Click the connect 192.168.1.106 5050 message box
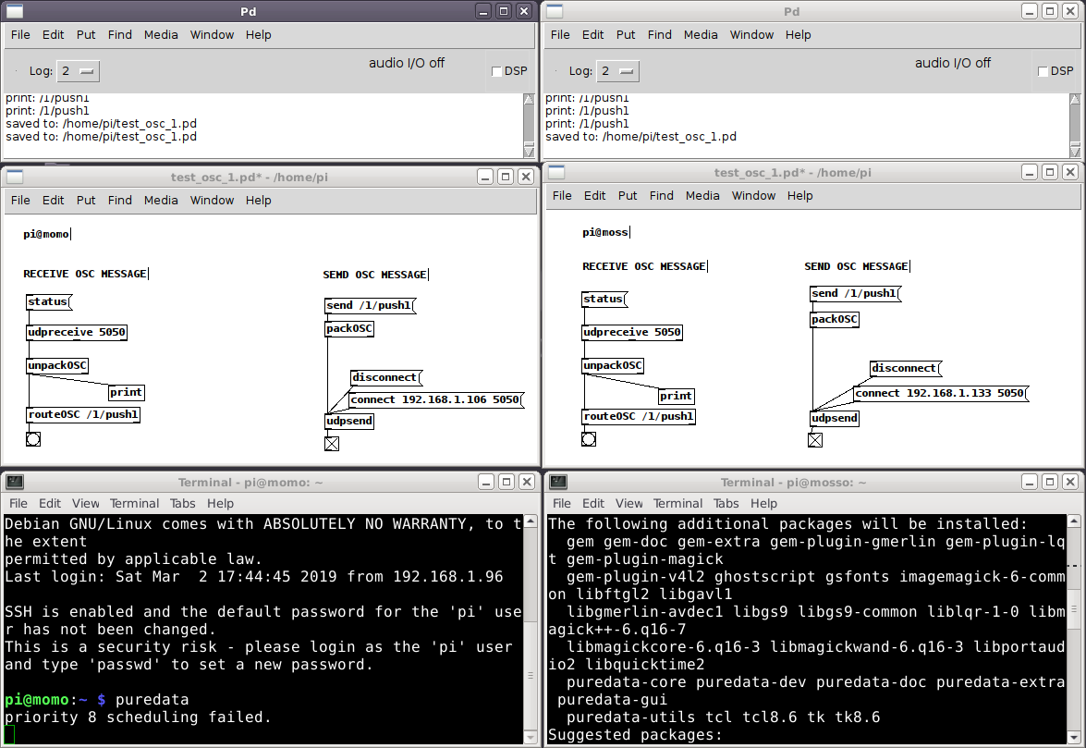This screenshot has width=1086, height=748. point(434,399)
